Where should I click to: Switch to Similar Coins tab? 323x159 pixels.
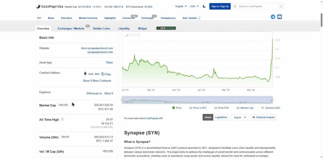pos(101,29)
